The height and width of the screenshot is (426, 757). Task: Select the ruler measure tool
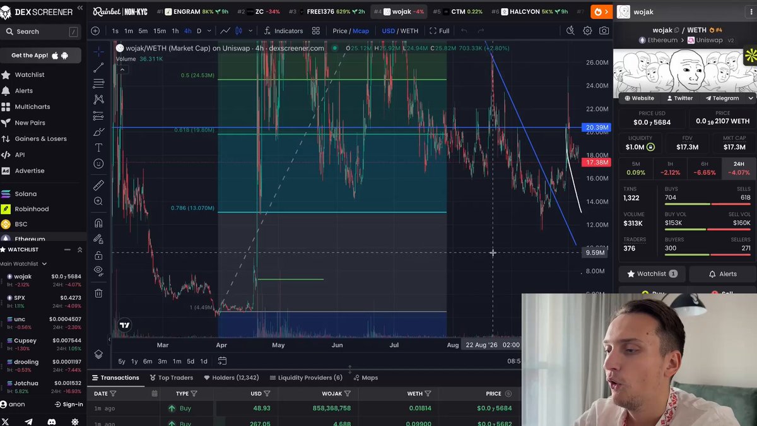[98, 185]
